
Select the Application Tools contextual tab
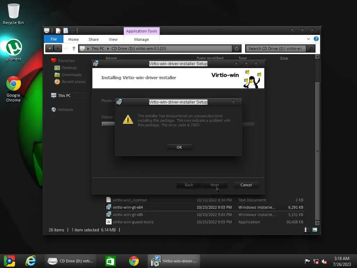coord(142,31)
